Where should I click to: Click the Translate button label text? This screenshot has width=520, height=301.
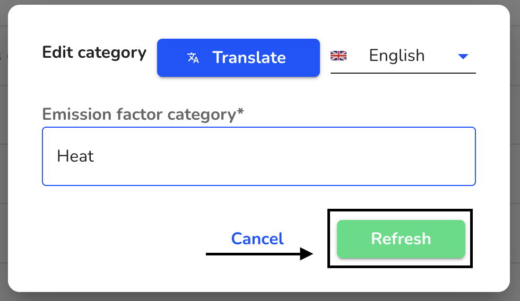pyautogui.click(x=249, y=58)
